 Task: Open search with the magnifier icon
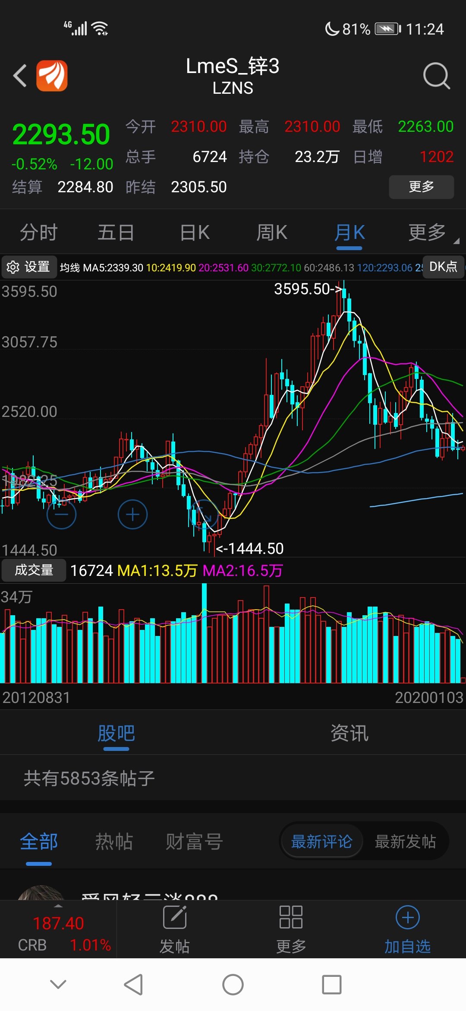point(436,76)
